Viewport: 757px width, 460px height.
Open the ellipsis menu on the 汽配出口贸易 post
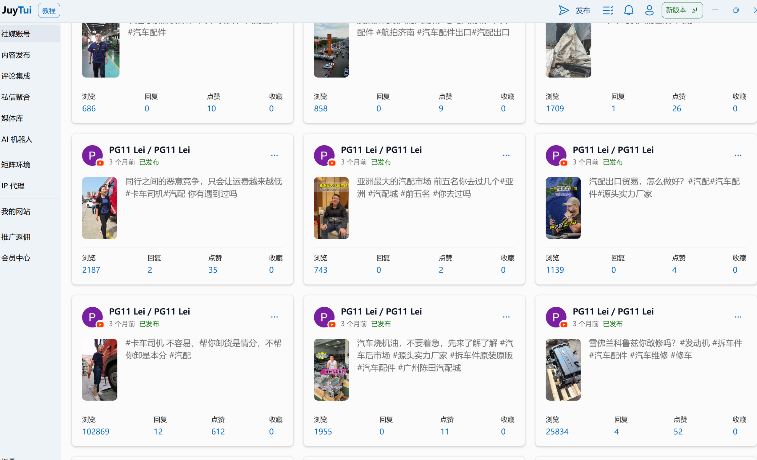click(738, 156)
